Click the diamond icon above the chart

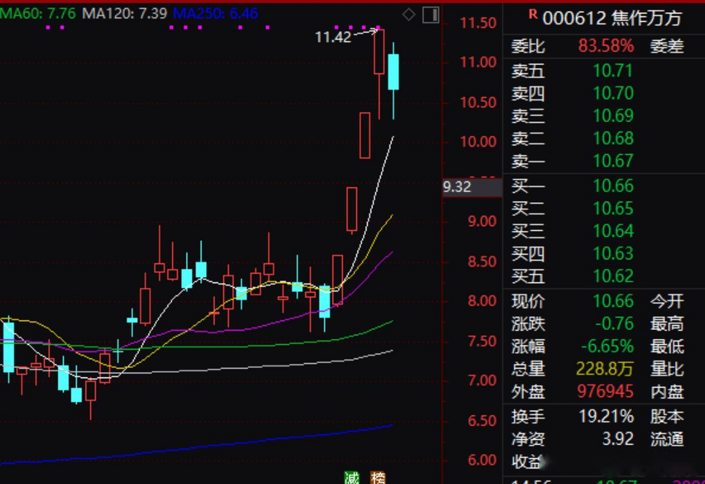click(x=409, y=15)
